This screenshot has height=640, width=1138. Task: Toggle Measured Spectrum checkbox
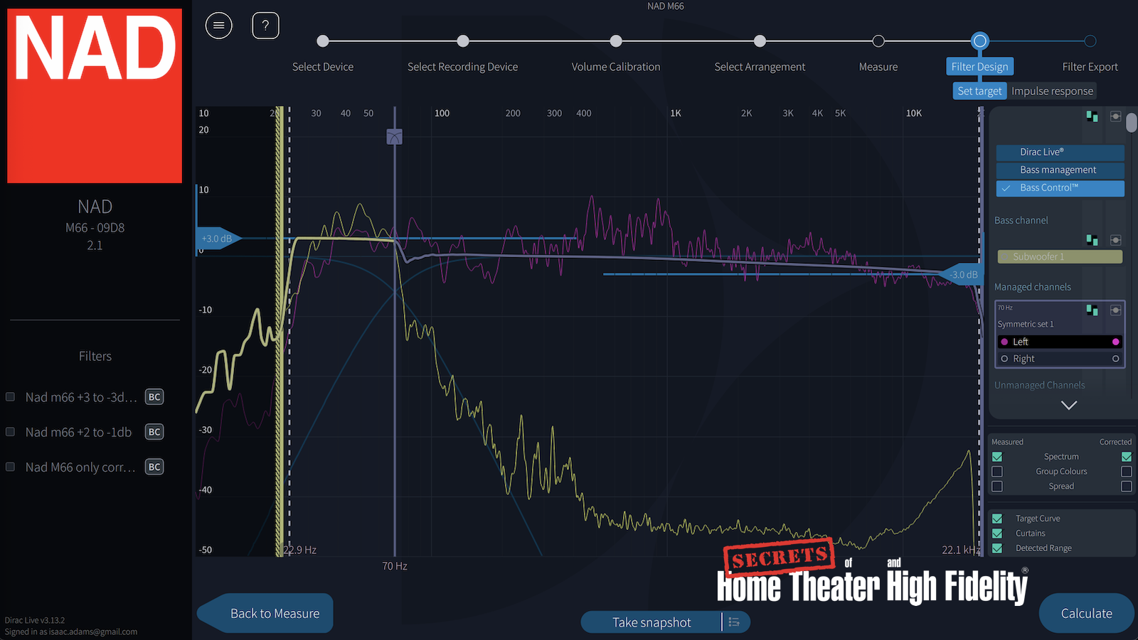click(x=997, y=457)
